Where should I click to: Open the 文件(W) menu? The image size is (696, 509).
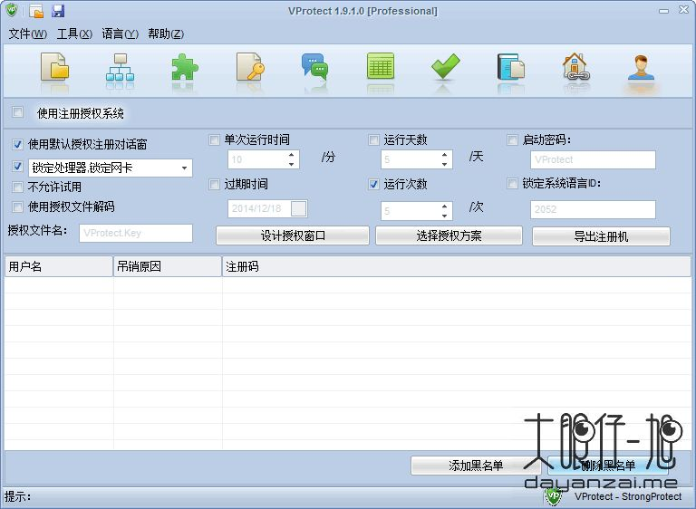coord(27,34)
